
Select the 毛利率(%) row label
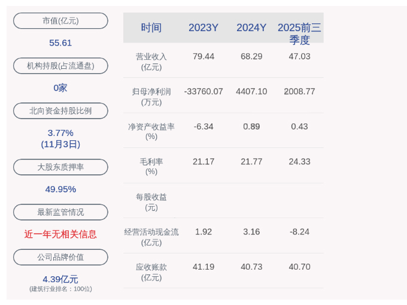click(x=151, y=167)
